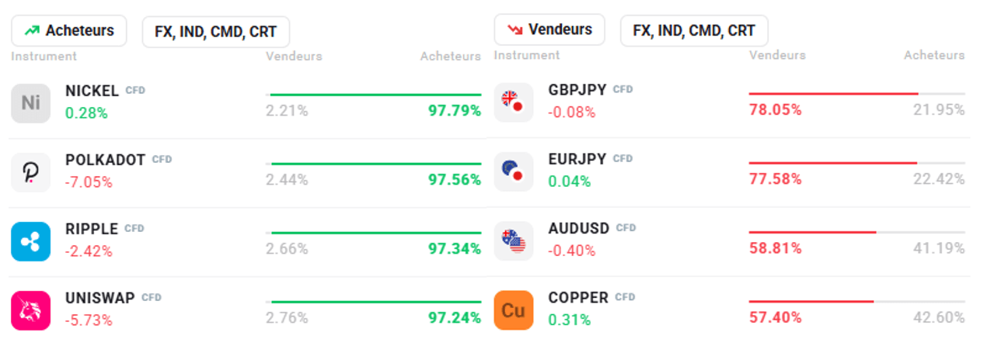Click the AUDUSD 58.81% sellers value
Viewport: 987px width, 353px height.
coord(775,248)
